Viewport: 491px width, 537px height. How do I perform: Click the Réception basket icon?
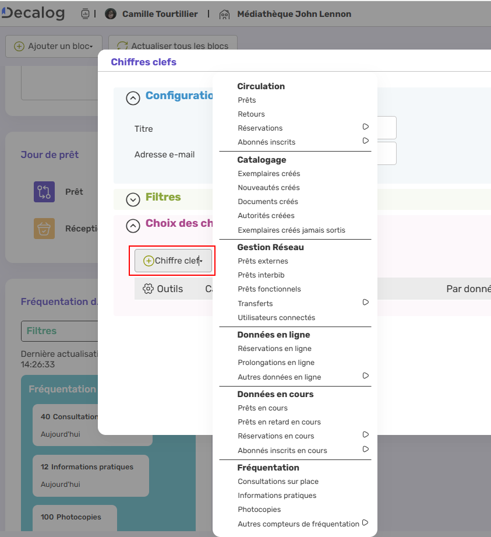pyautogui.click(x=44, y=229)
